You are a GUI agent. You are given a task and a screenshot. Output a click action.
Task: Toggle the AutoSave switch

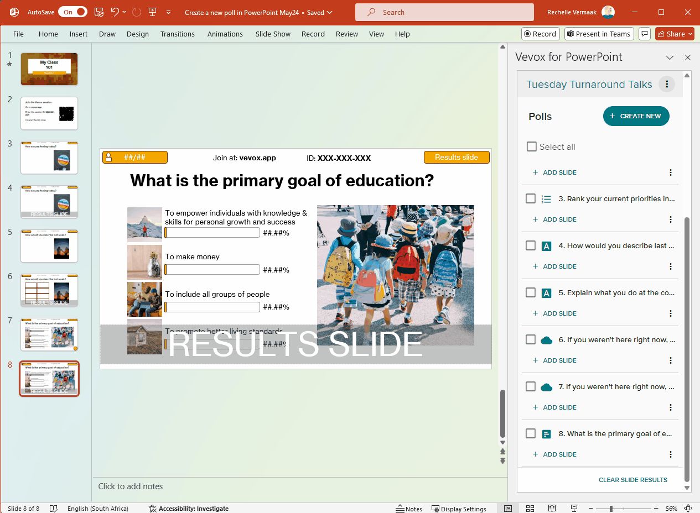pos(72,12)
